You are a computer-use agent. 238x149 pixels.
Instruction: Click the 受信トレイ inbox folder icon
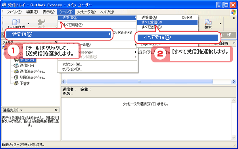click(16, 60)
